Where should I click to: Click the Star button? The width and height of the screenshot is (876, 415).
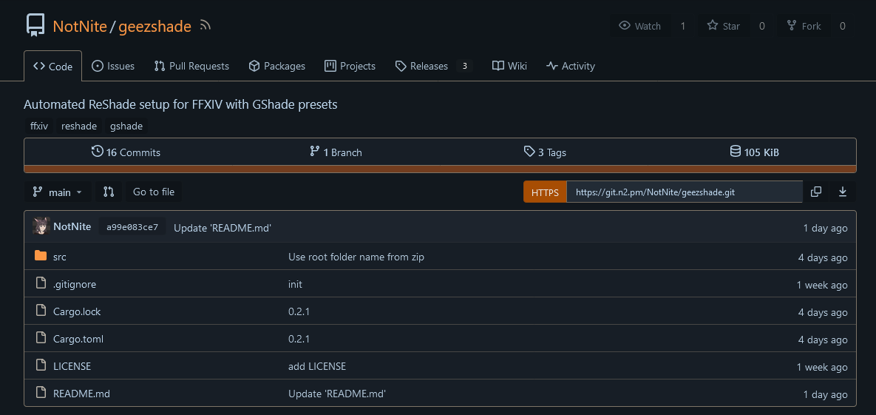pos(724,26)
